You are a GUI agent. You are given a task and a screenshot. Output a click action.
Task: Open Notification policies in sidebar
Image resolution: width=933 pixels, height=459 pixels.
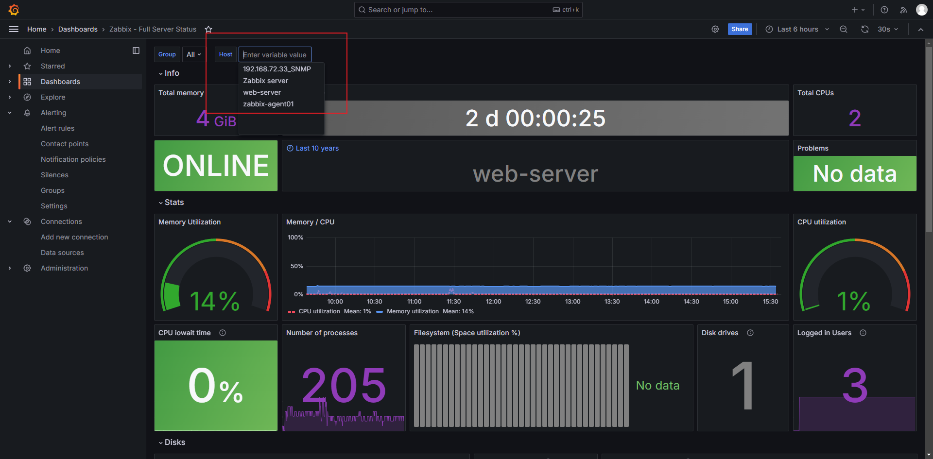73,159
